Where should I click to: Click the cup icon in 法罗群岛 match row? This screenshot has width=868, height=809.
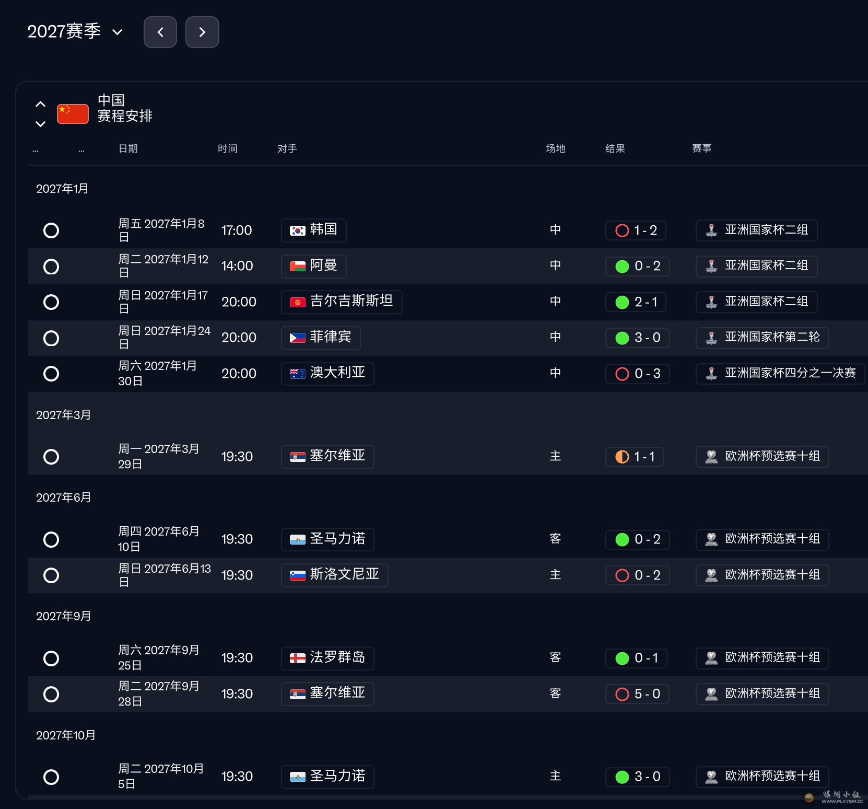point(711,658)
